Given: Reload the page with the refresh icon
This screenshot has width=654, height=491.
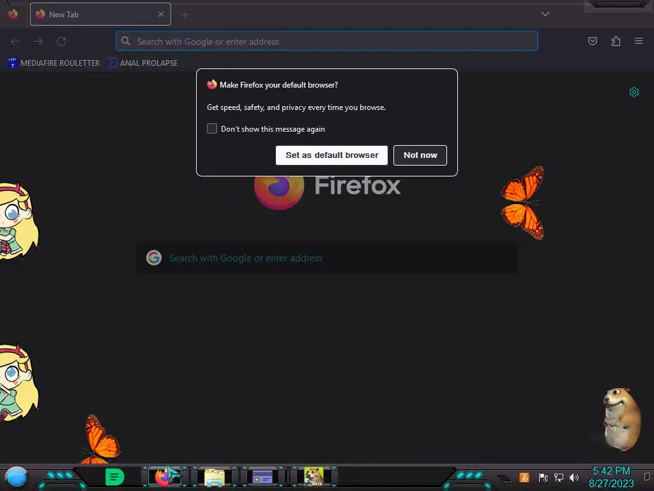Looking at the screenshot, I should point(61,42).
